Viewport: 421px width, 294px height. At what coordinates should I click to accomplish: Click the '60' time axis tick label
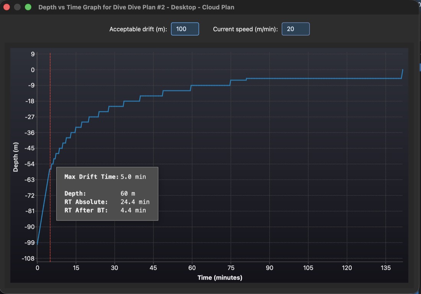point(192,268)
